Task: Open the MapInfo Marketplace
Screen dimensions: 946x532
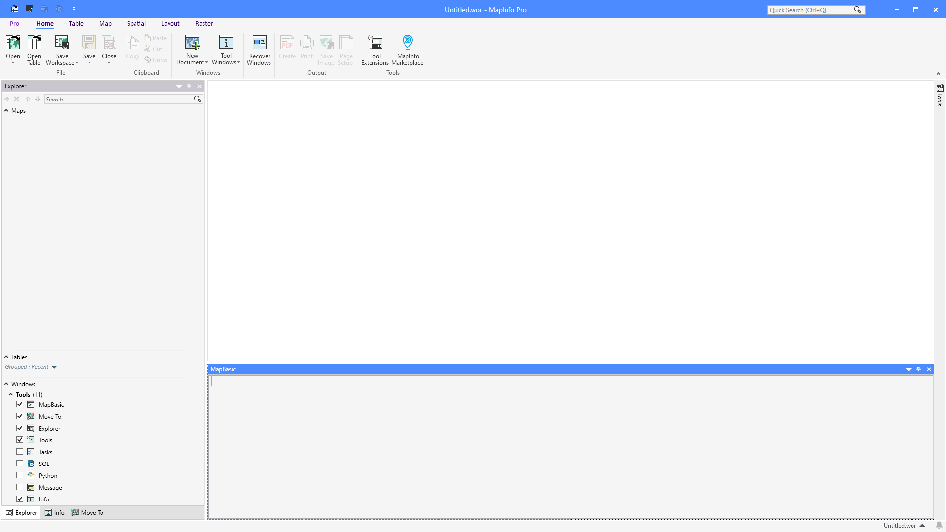Action: pyautogui.click(x=407, y=49)
